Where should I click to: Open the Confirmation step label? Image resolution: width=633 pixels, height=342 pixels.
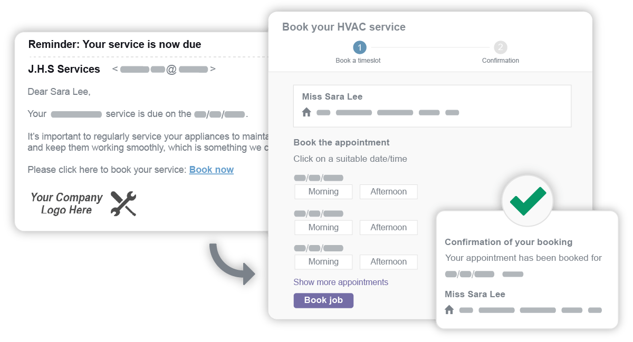(x=501, y=61)
